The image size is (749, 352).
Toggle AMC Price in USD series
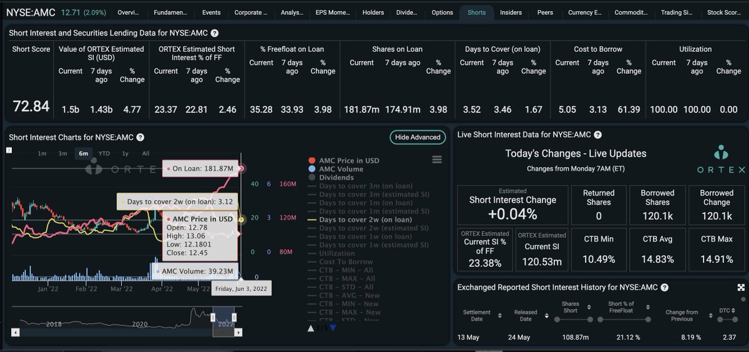[x=343, y=160]
